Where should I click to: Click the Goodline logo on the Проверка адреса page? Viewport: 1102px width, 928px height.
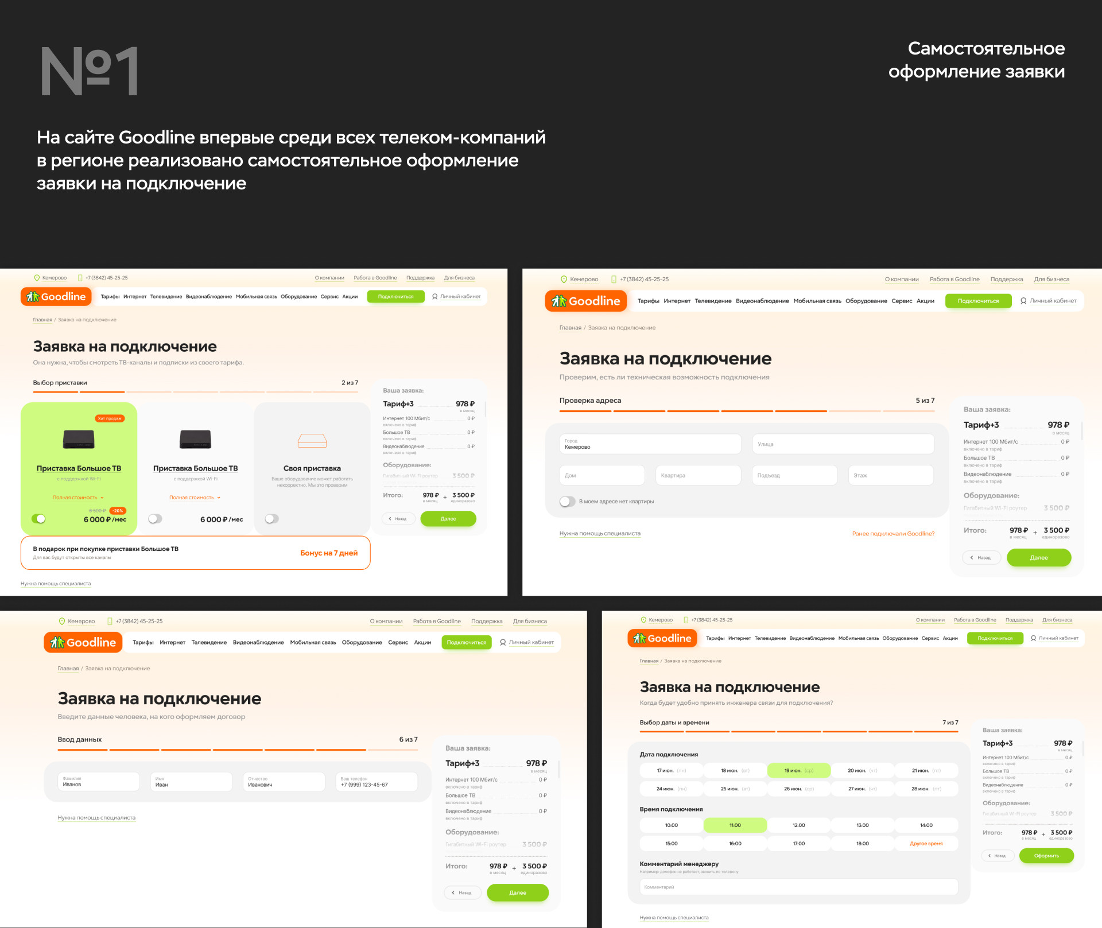click(x=586, y=301)
